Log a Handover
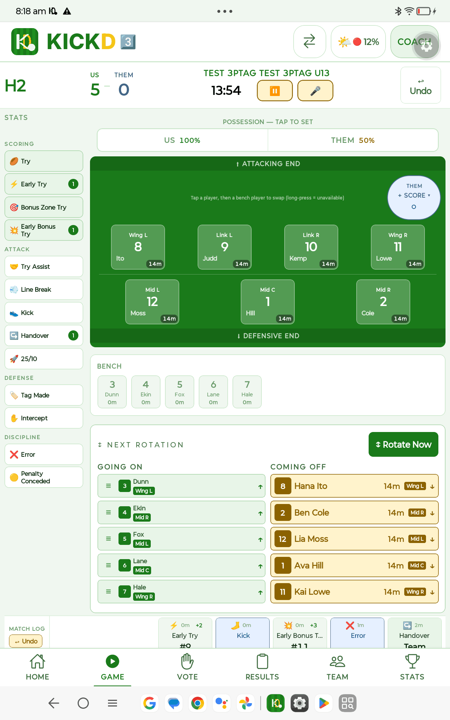The image size is (450, 720). (44, 336)
